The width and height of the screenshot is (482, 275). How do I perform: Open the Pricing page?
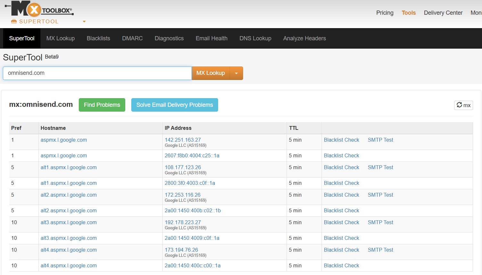(x=385, y=13)
